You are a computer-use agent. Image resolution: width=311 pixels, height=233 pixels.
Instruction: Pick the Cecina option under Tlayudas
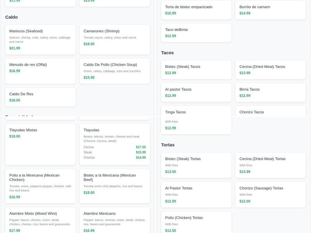(114, 147)
